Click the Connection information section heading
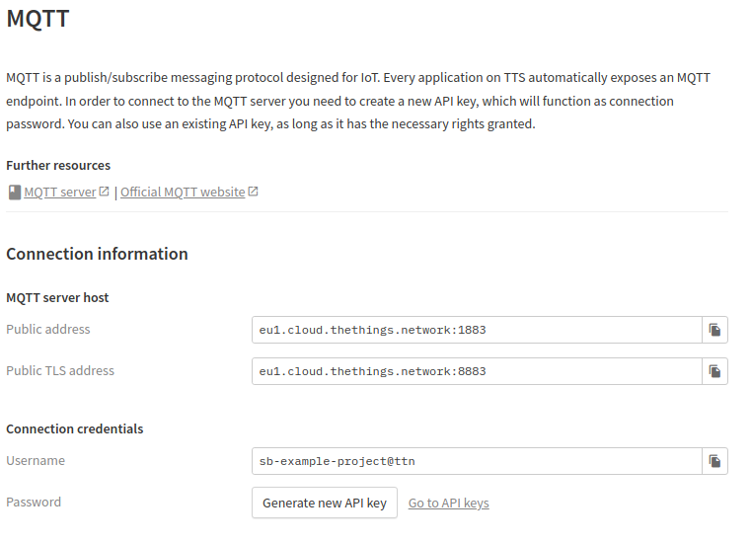 (x=97, y=254)
